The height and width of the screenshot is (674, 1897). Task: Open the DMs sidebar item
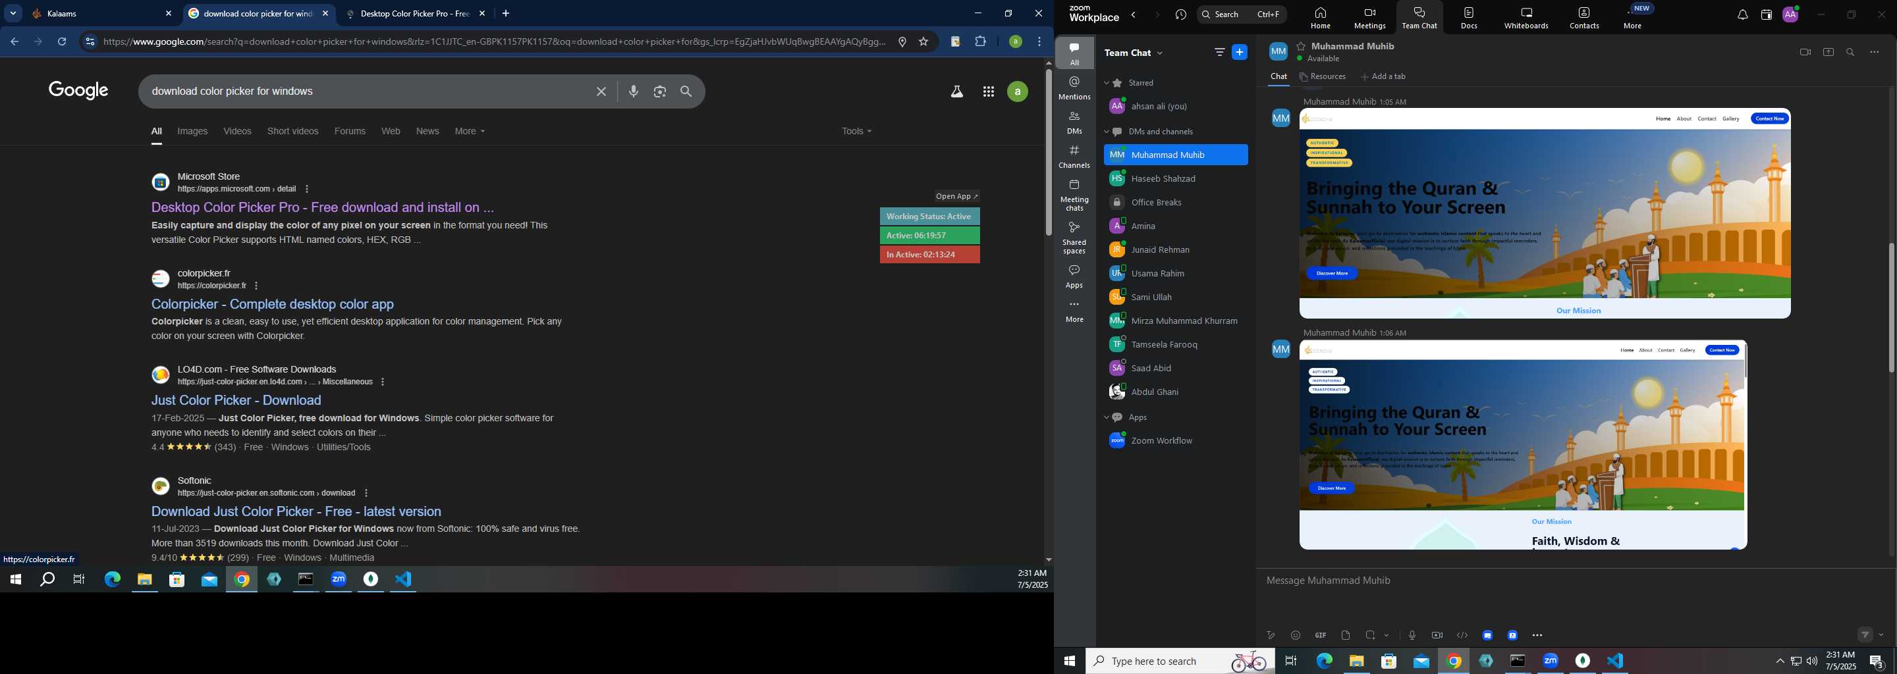click(1074, 123)
